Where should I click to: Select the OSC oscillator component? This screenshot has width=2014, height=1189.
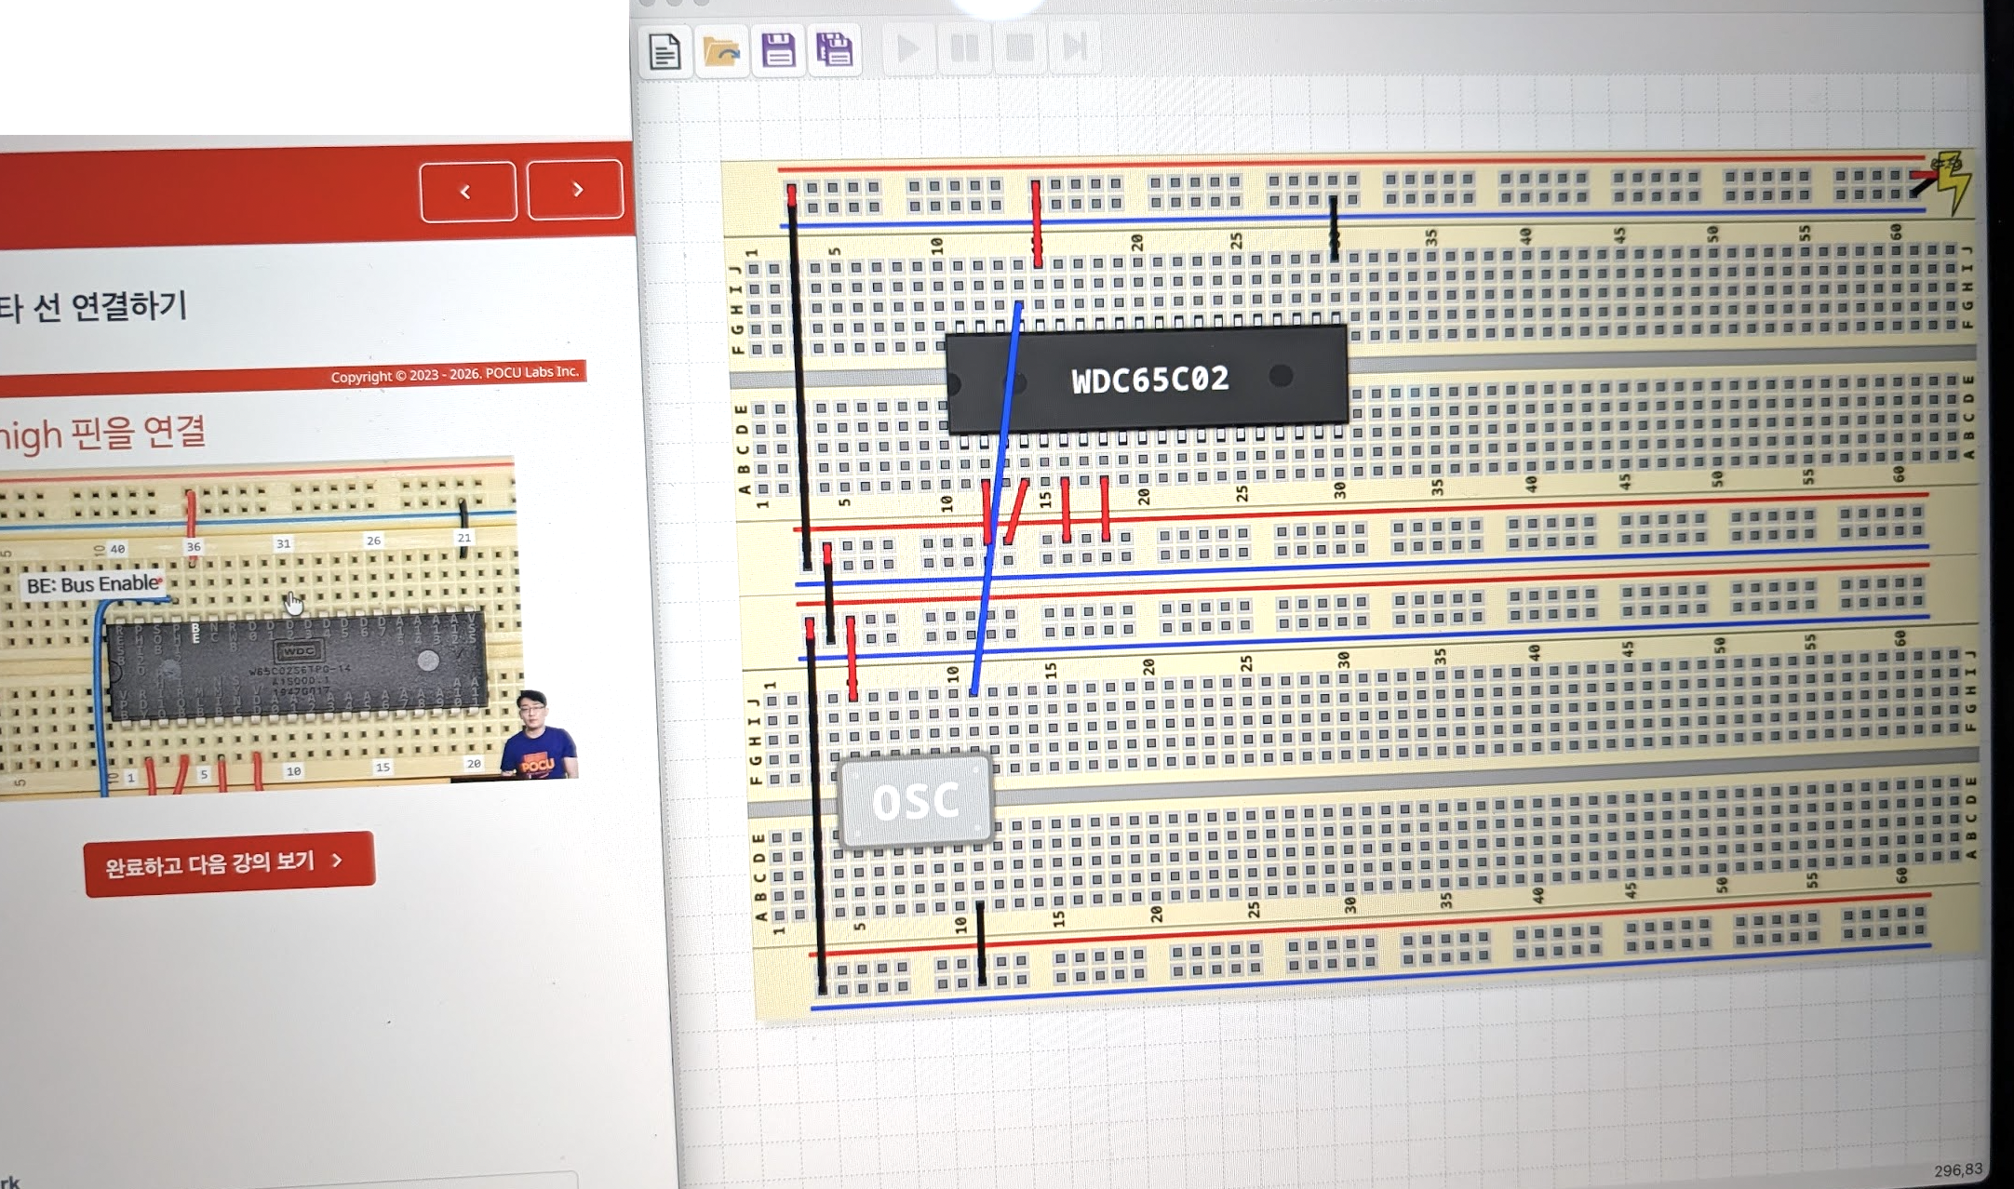pyautogui.click(x=916, y=801)
